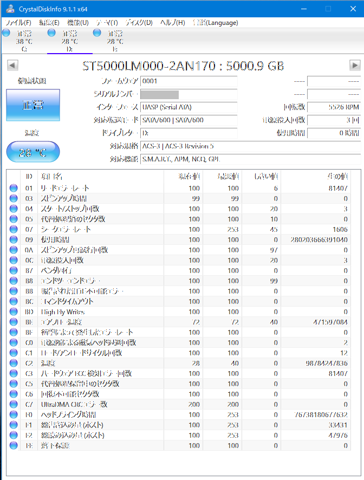Open the ファイル(F) menu
364x480 pixels.
(x=18, y=23)
